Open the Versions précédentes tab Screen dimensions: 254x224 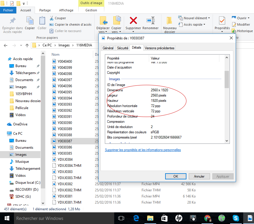(159, 48)
